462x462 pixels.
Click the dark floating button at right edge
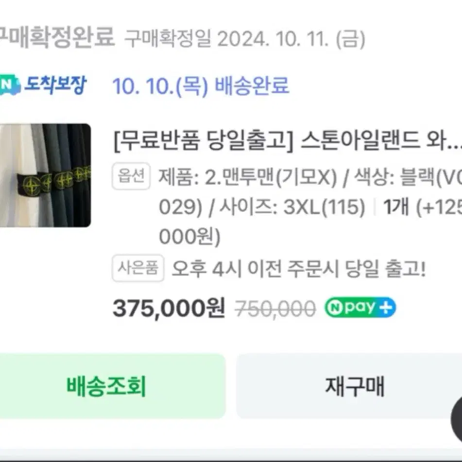(x=456, y=419)
